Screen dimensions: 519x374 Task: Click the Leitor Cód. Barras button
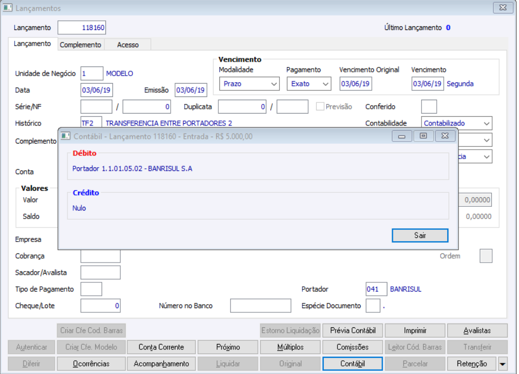[415, 347]
